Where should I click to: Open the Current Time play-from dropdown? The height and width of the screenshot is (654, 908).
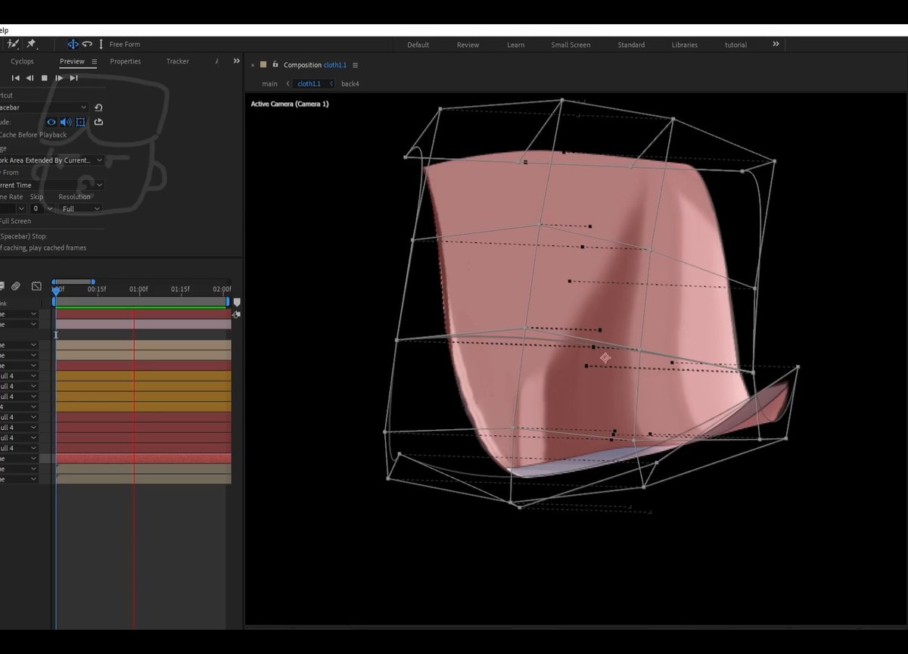(x=51, y=185)
